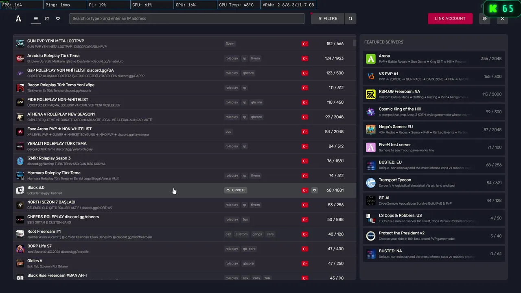Viewport: 521px width, 293px height.
Task: Click Black Rise Freeroam #BAN AFFI row
Action: (184, 276)
